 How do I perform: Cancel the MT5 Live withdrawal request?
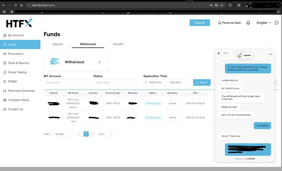(x=172, y=103)
